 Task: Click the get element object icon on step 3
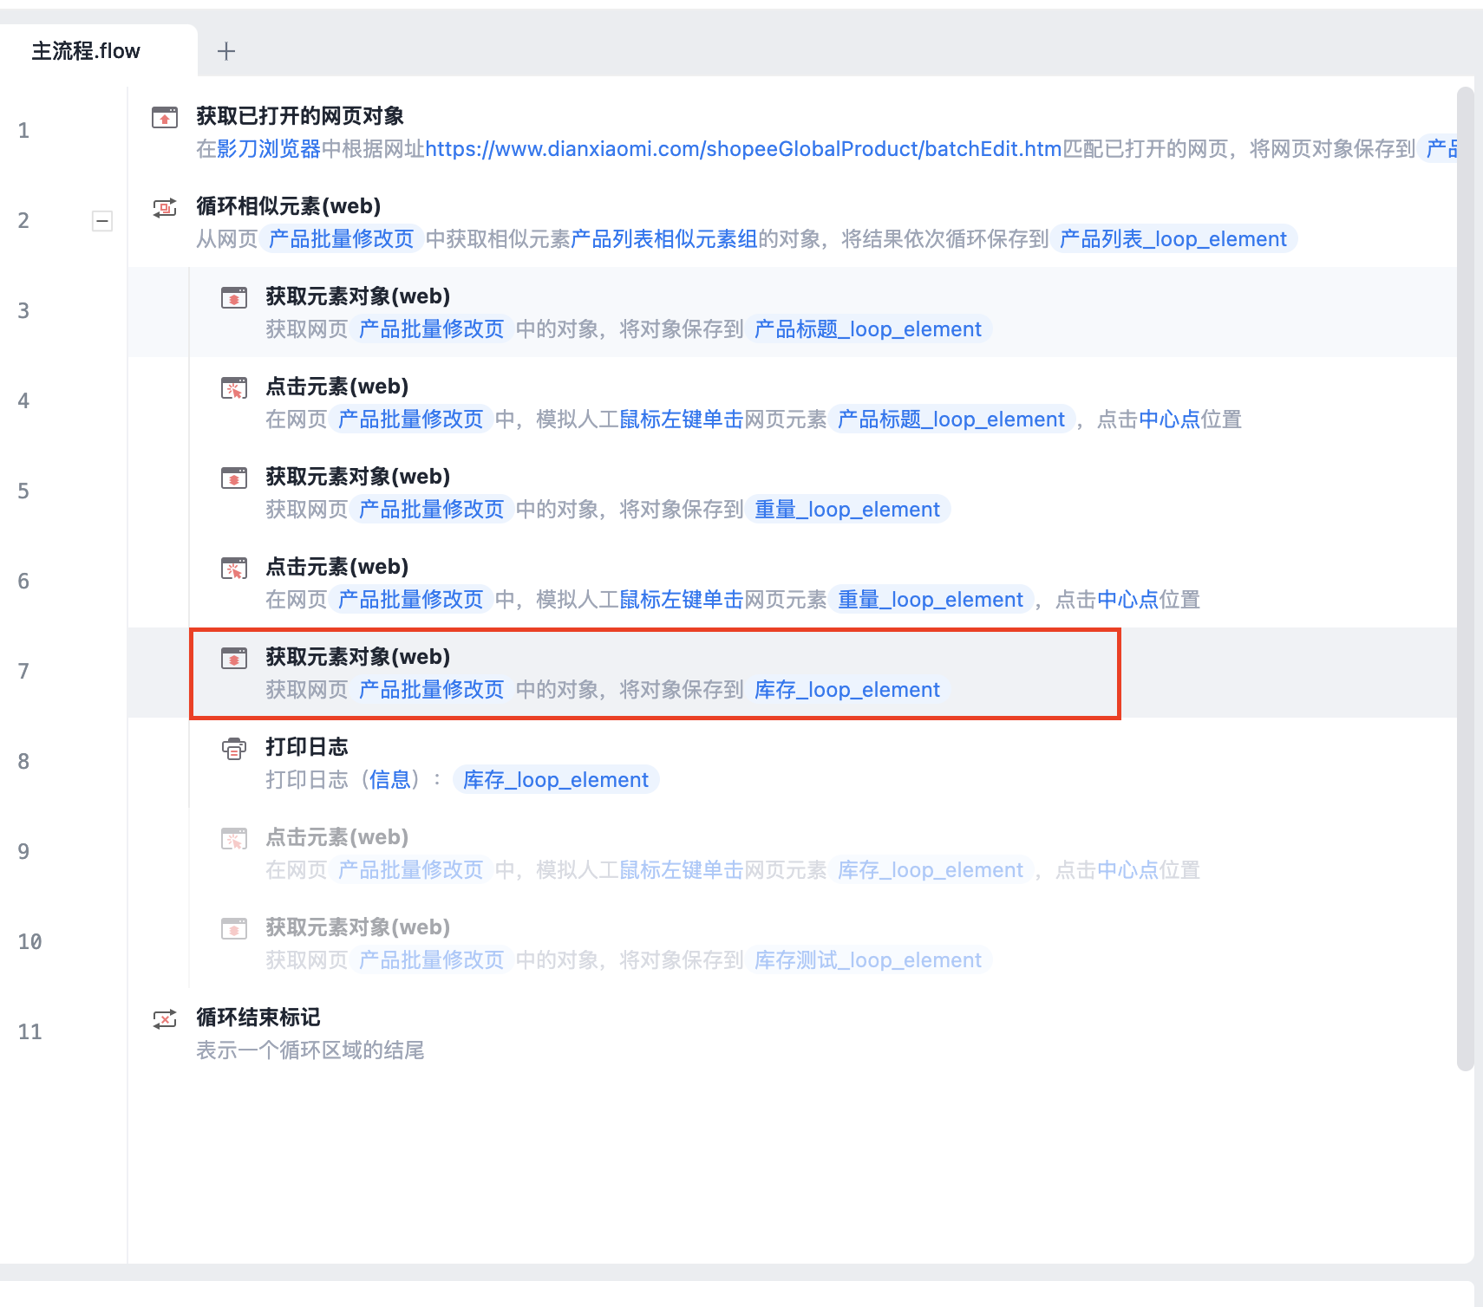tap(234, 297)
